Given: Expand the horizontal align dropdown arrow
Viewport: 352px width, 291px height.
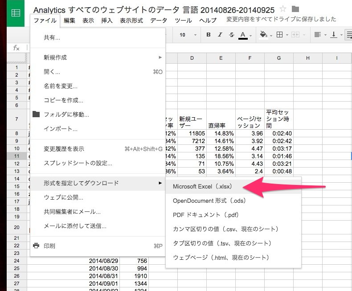Looking at the screenshot, I should (x=325, y=35).
